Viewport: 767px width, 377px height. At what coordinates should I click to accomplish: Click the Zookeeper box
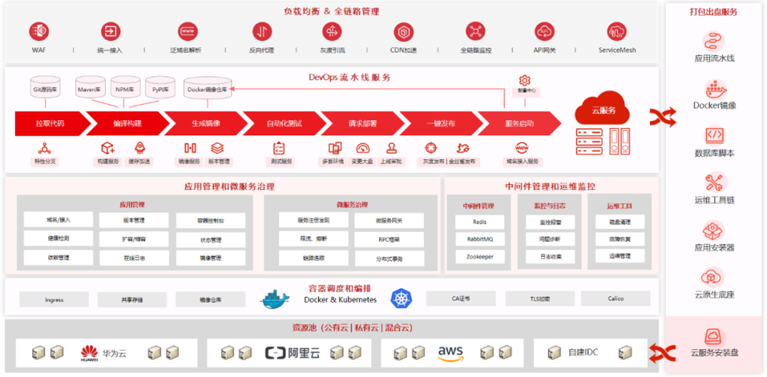(480, 256)
